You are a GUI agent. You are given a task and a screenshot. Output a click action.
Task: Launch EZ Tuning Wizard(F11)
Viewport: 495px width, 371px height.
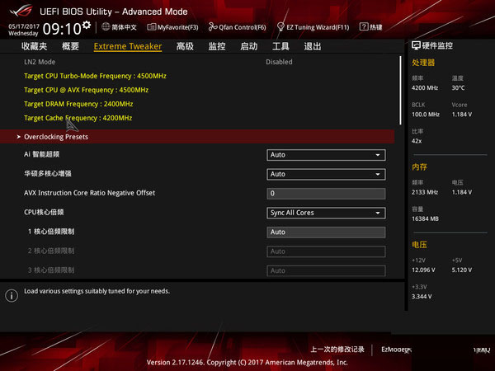(313, 27)
